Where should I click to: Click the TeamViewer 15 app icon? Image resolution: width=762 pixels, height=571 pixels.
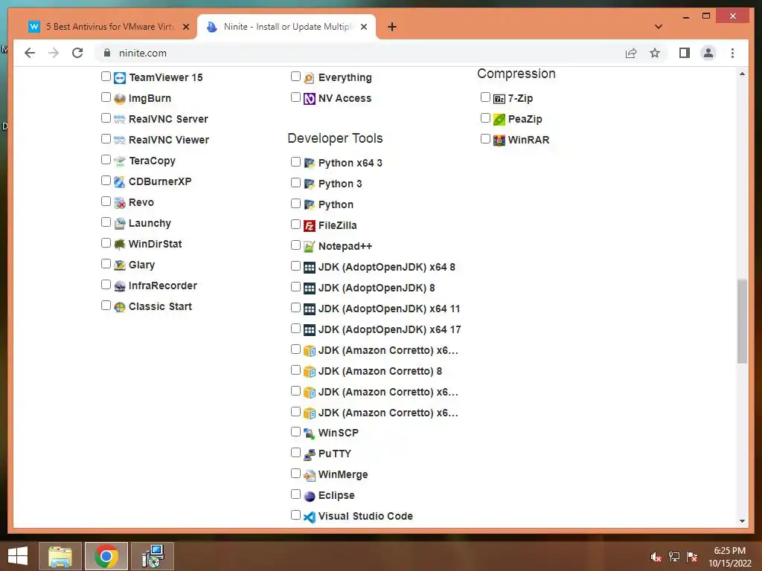pos(120,77)
